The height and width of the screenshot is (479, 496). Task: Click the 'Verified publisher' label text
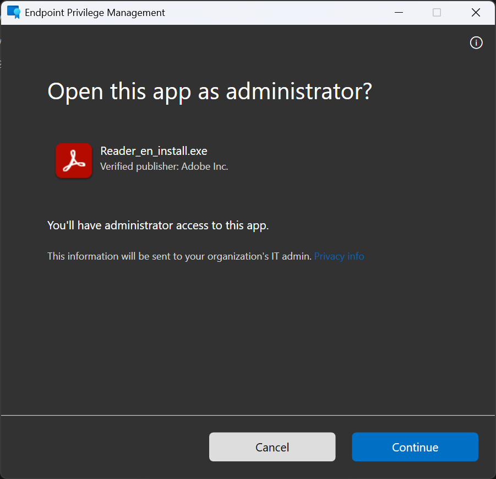pyautogui.click(x=140, y=166)
